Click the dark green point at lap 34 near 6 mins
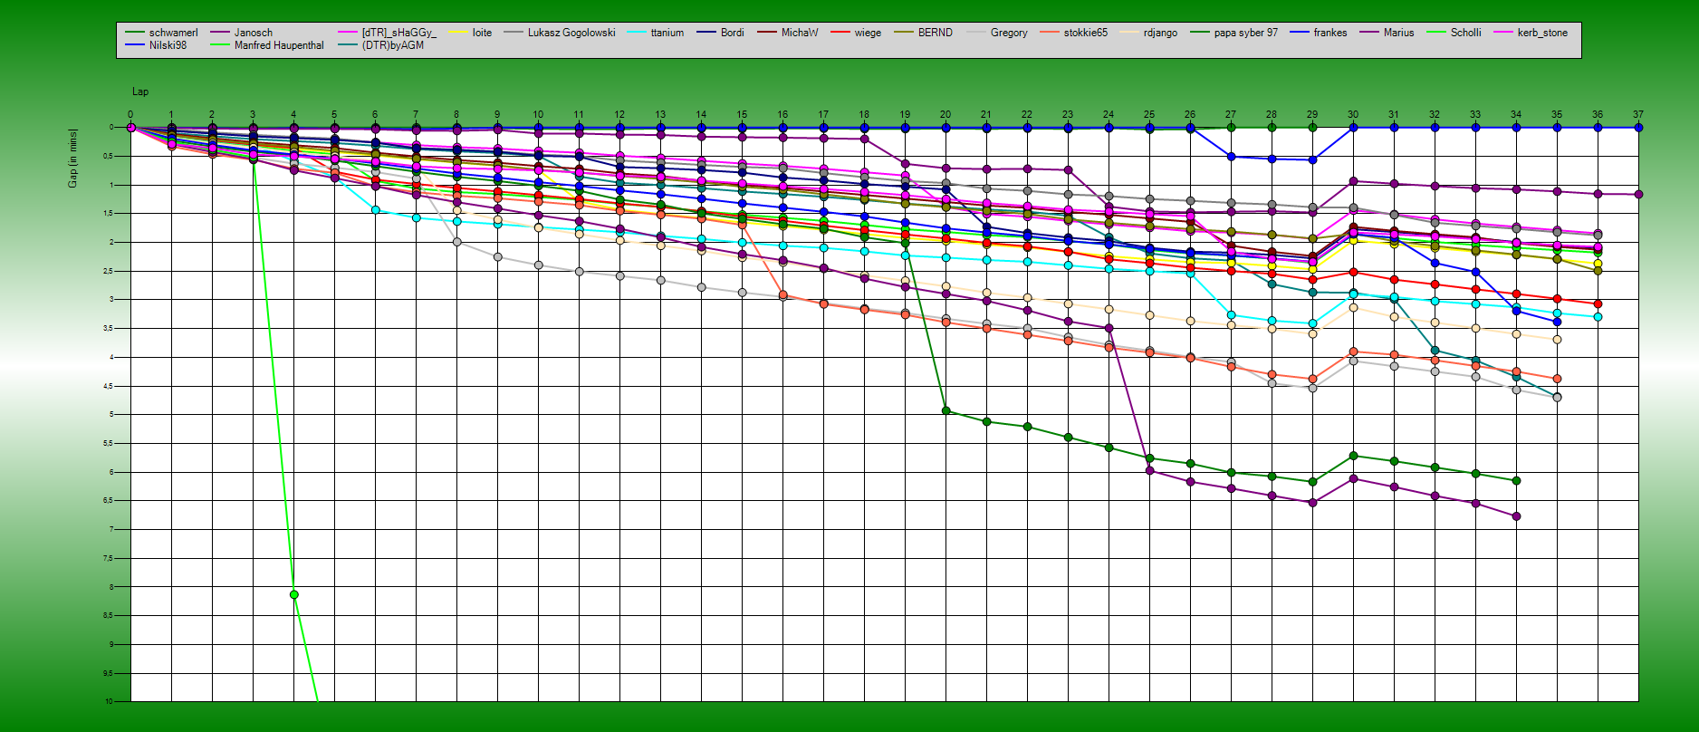The height and width of the screenshot is (732, 1699). coord(1516,481)
